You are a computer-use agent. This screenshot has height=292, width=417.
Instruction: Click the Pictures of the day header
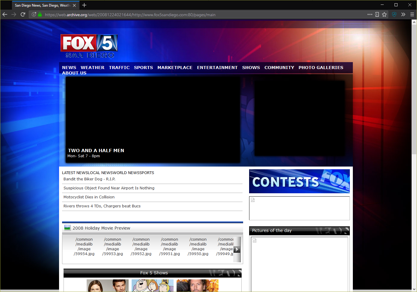pyautogui.click(x=299, y=231)
